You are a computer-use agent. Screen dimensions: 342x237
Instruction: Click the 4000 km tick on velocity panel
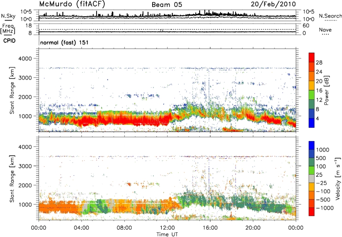pyautogui.click(x=25, y=147)
